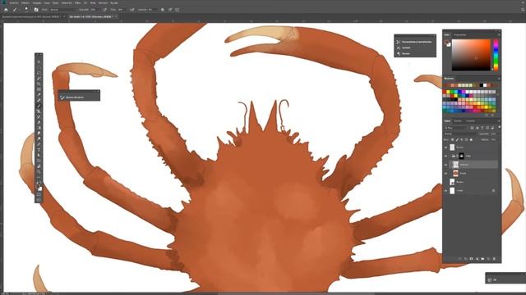526x295 pixels.
Task: Click the foreground color swatch in Color panel
Action: [x=447, y=42]
